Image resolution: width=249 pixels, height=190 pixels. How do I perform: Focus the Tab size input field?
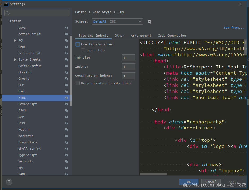pos(128,58)
